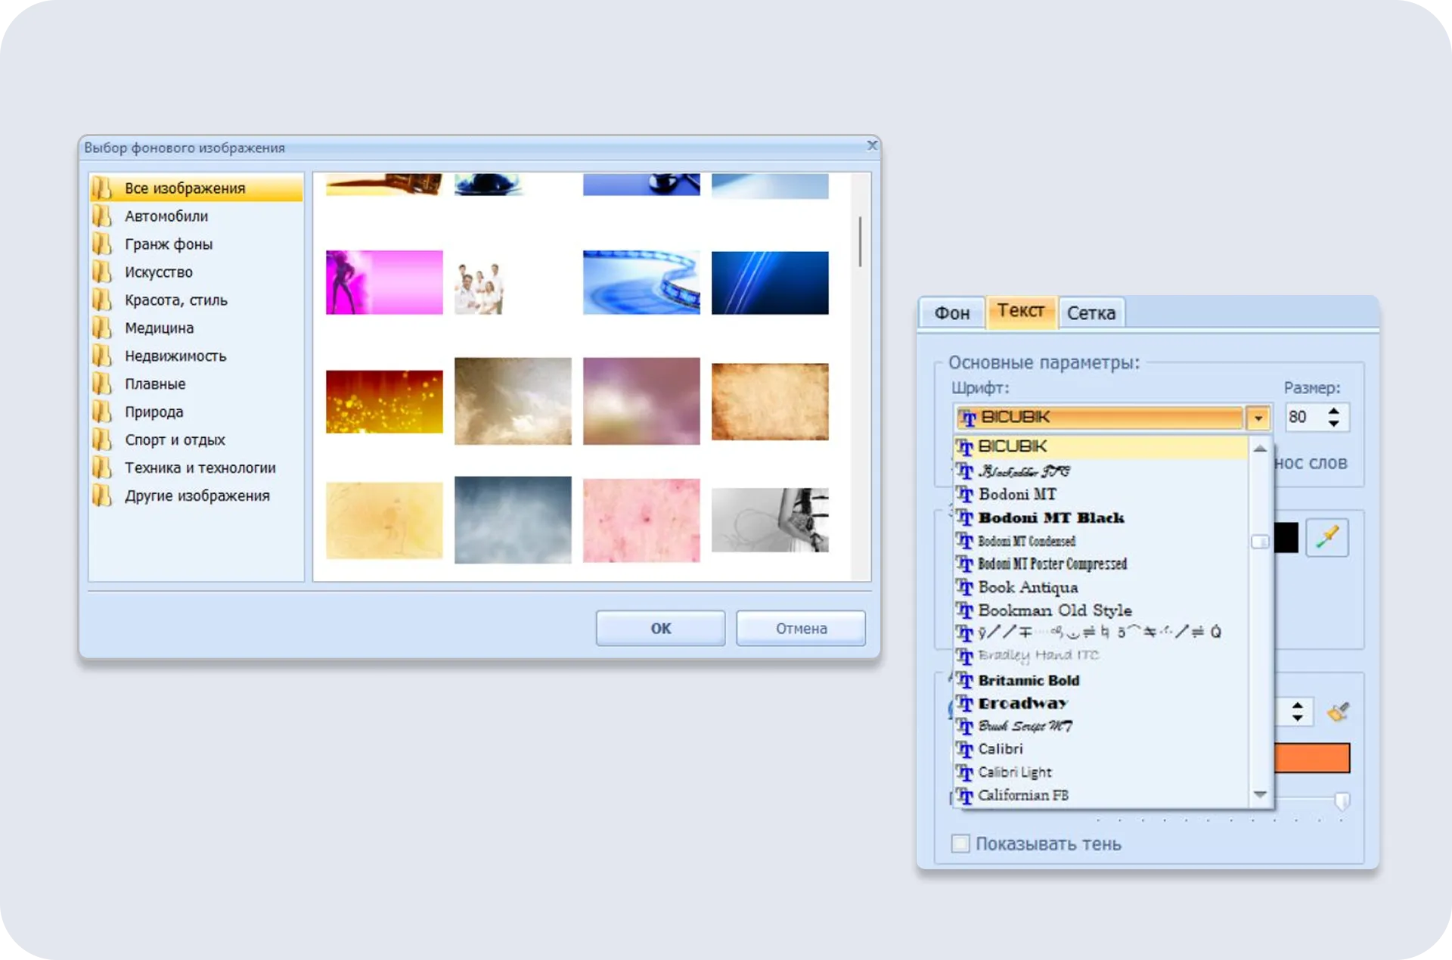Choose the pink speckled texture background
Image resolution: width=1452 pixels, height=960 pixels.
point(641,520)
